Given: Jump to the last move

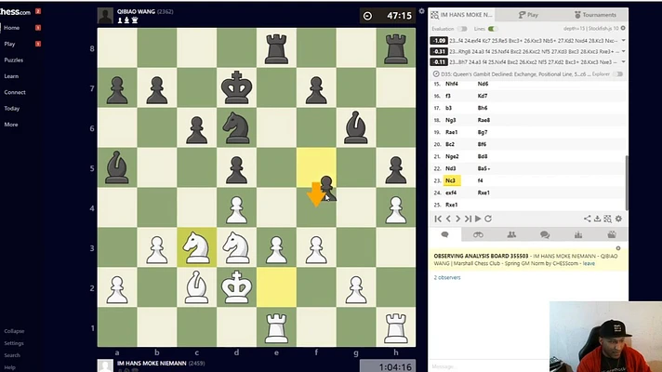Looking at the screenshot, I should pos(468,219).
